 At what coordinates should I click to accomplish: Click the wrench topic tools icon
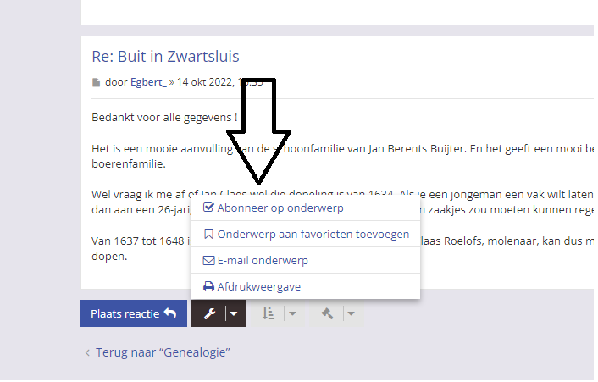click(x=209, y=314)
